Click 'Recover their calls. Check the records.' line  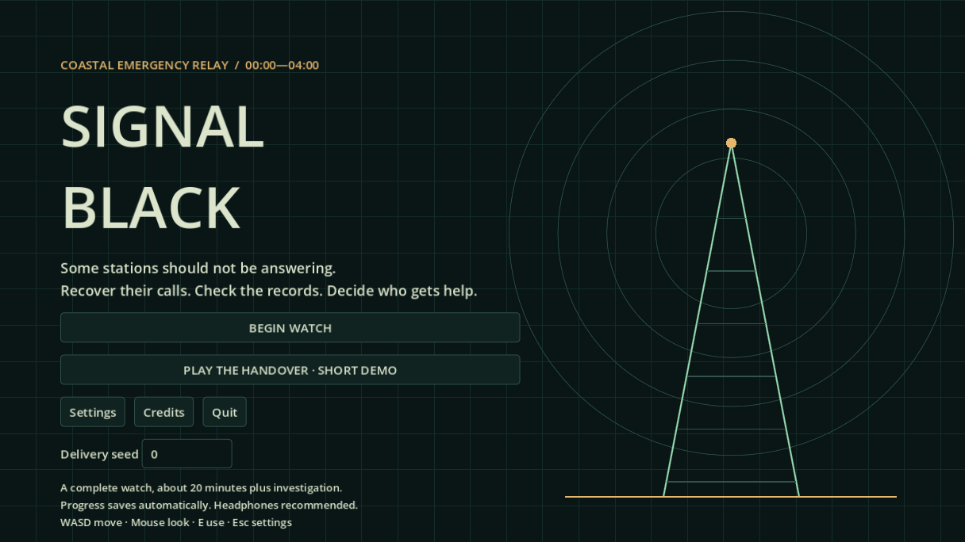pos(192,291)
